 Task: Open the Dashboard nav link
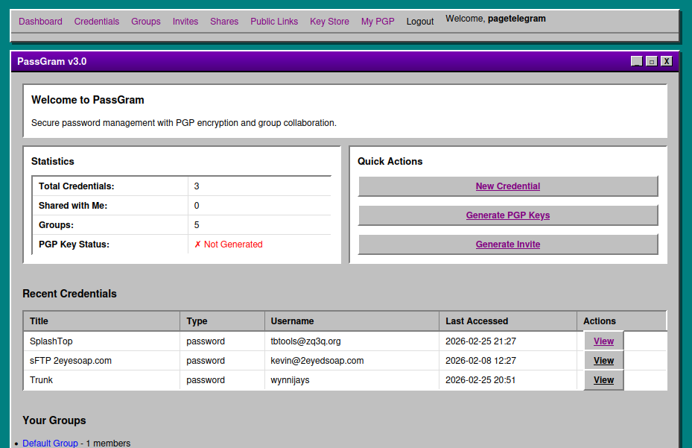(40, 22)
